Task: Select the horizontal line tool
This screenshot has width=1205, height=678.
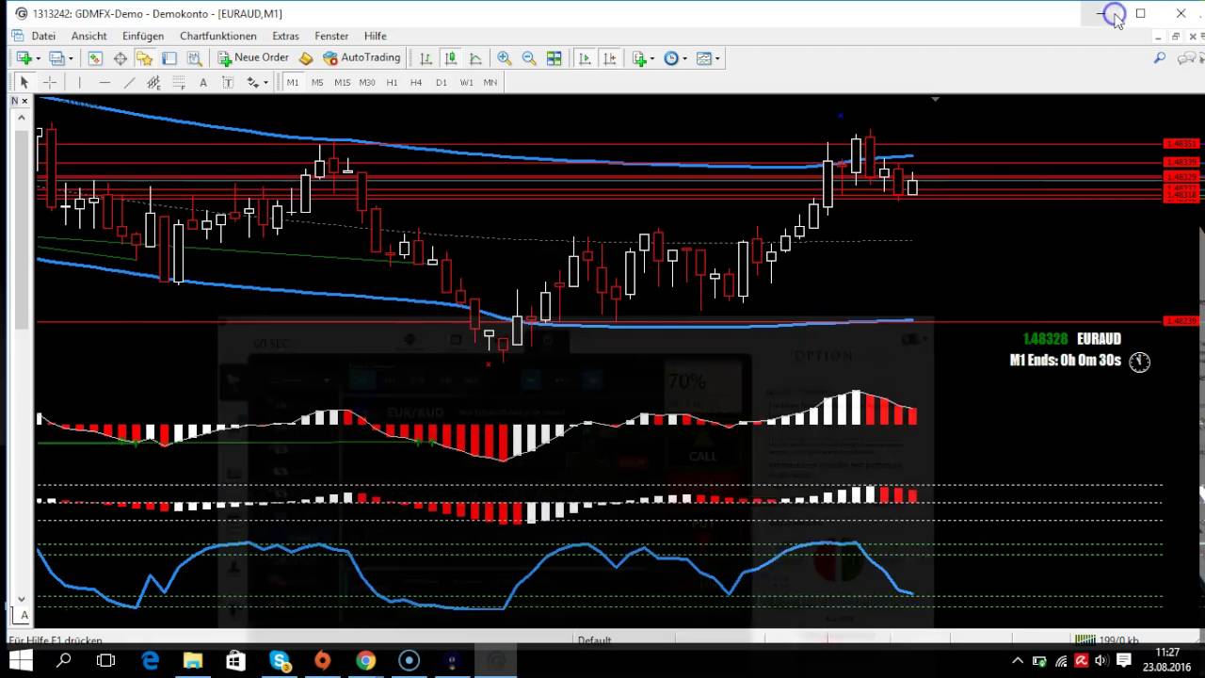Action: click(x=104, y=83)
